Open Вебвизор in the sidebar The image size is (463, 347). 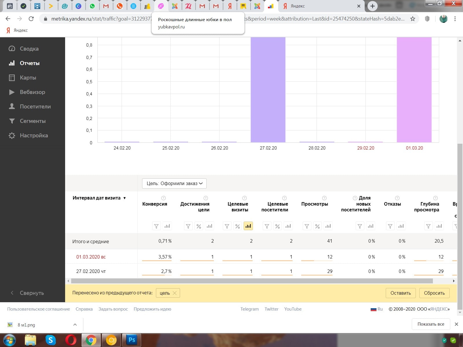(32, 92)
